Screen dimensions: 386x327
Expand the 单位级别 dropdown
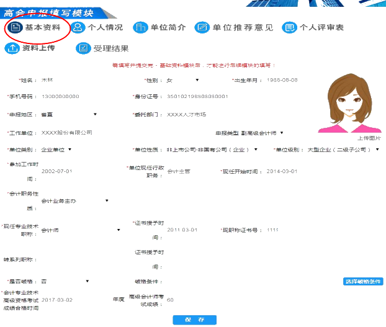(x=343, y=150)
